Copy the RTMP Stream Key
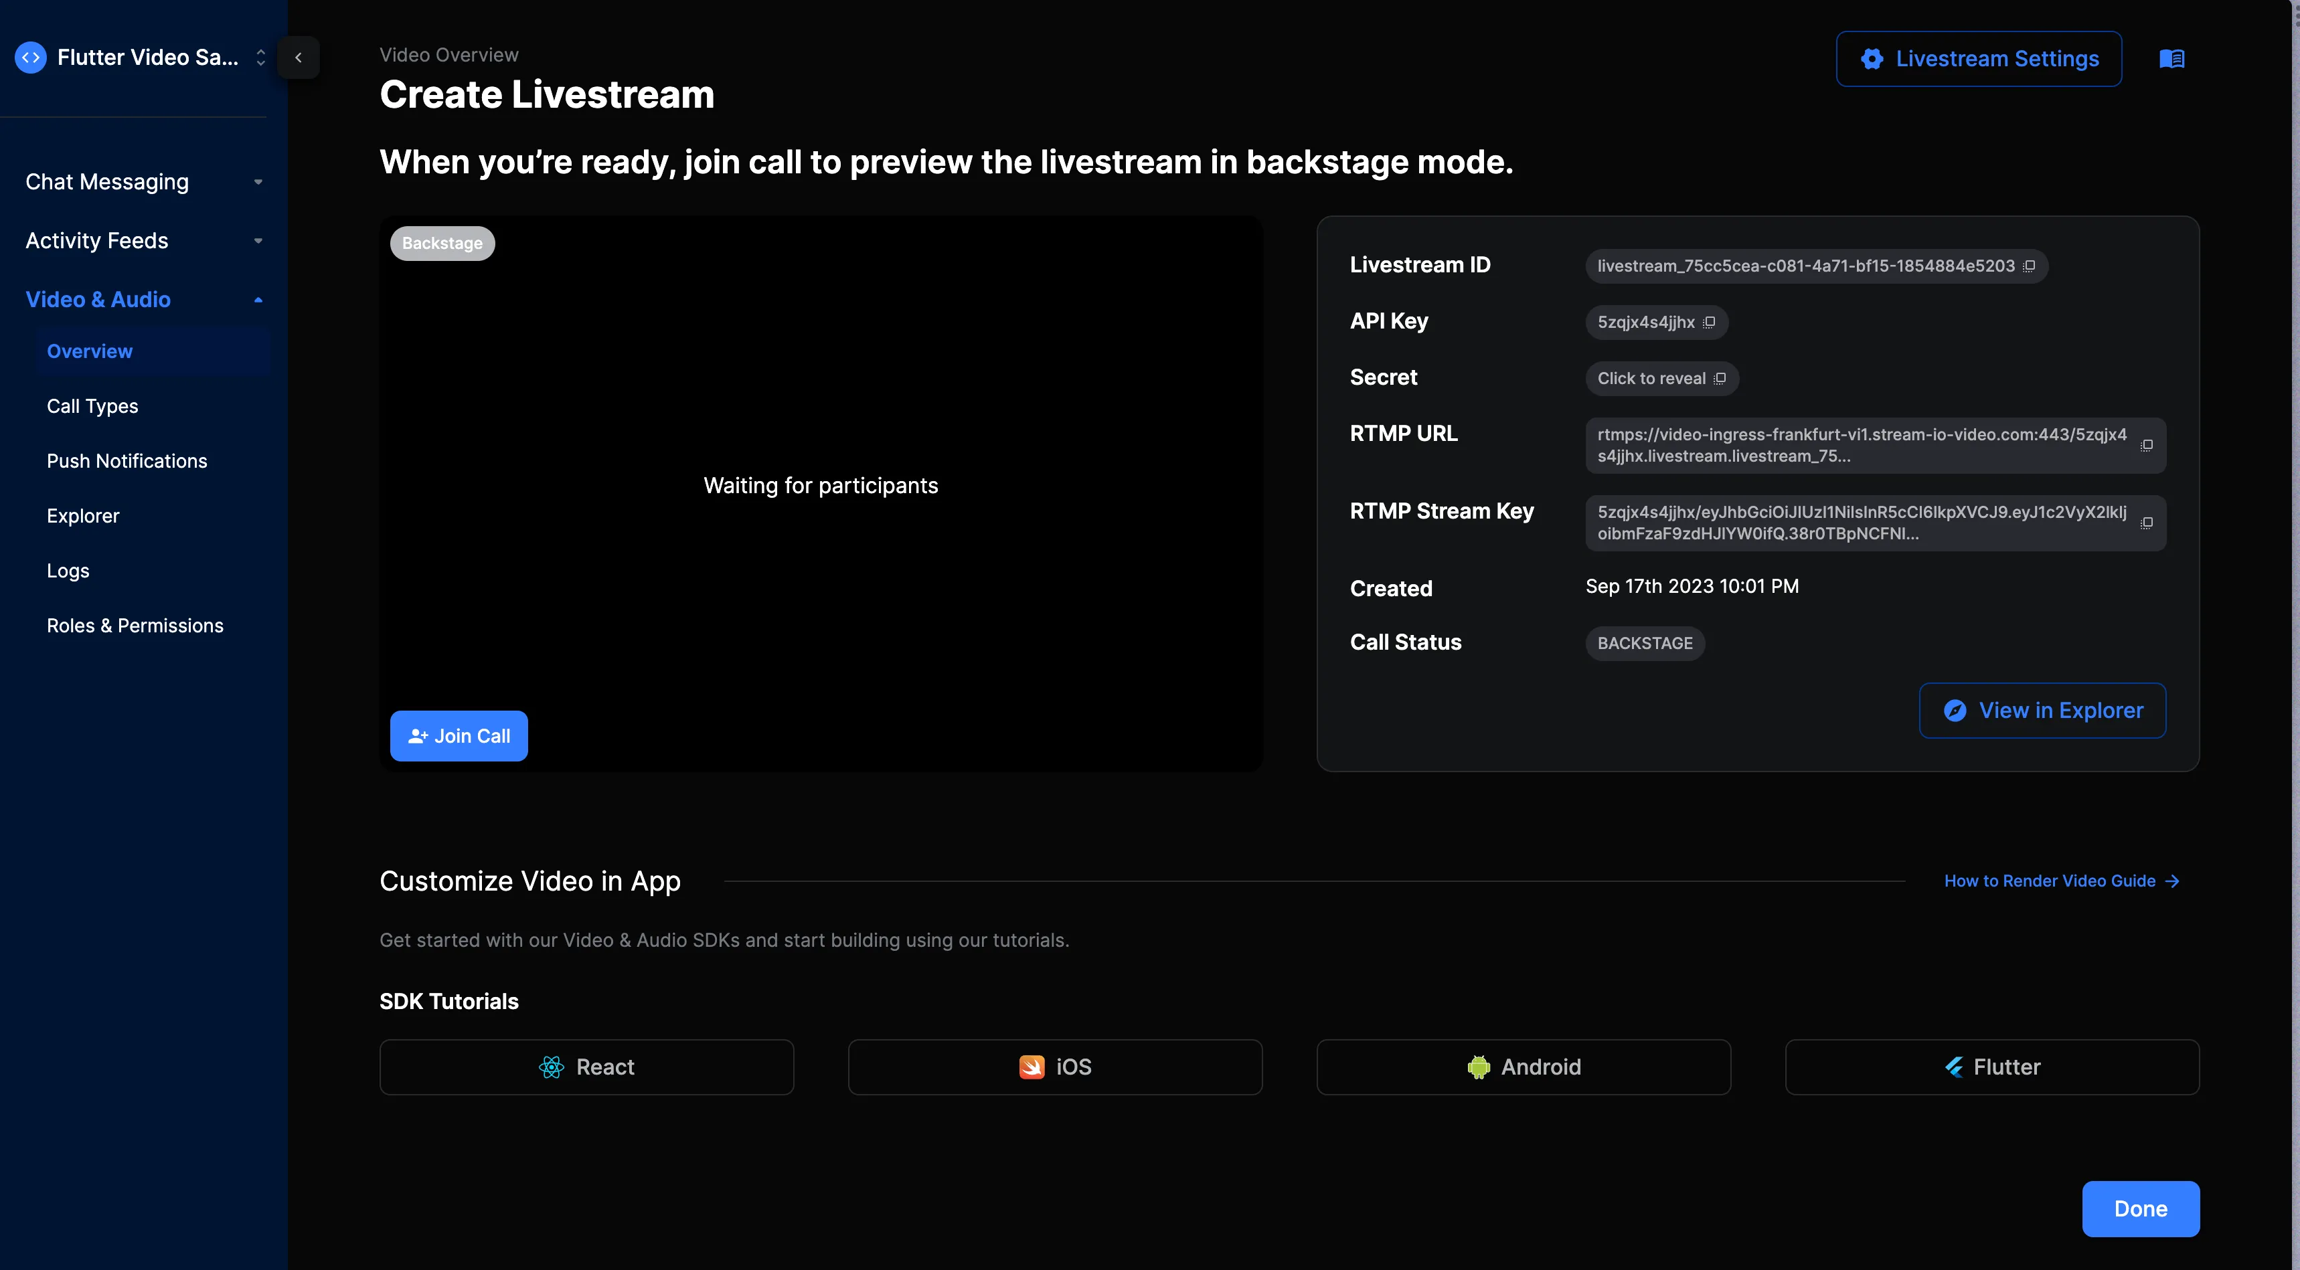 tap(2147, 523)
